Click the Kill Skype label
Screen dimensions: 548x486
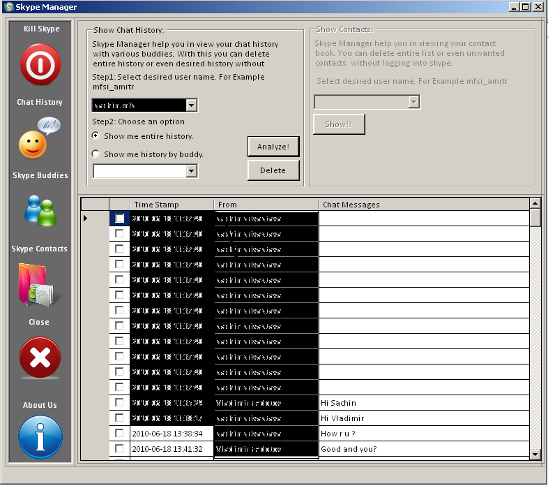click(x=41, y=29)
